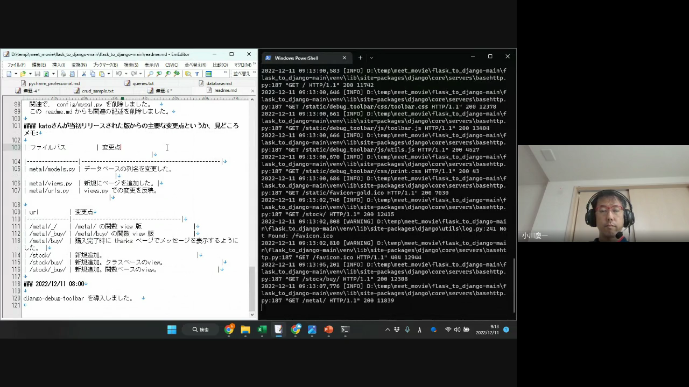Expand the Open file dropdown arrow
The image size is (689, 387).
pyautogui.click(x=30, y=74)
